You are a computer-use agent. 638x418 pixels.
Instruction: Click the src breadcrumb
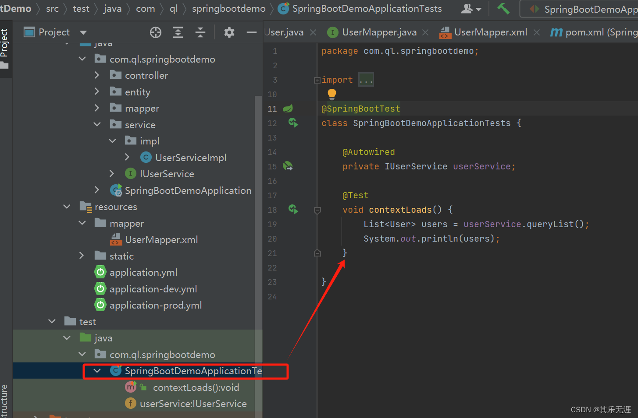[52, 9]
